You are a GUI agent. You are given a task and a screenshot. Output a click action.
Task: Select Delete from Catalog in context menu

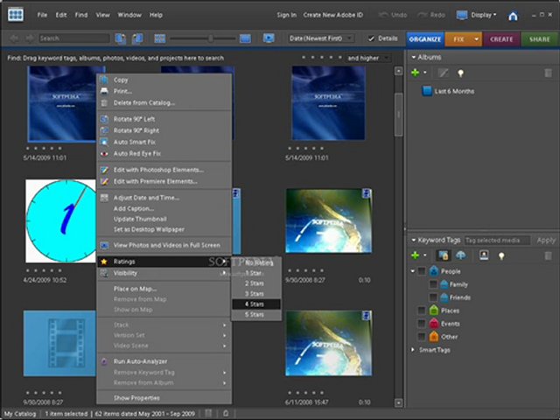point(164,103)
